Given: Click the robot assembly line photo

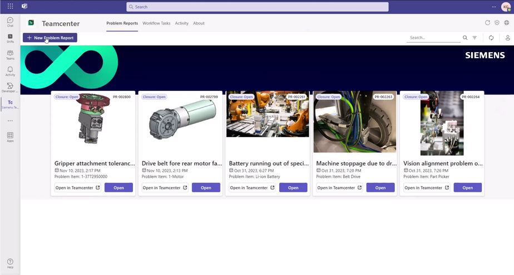Looking at the screenshot, I should 268,114.
